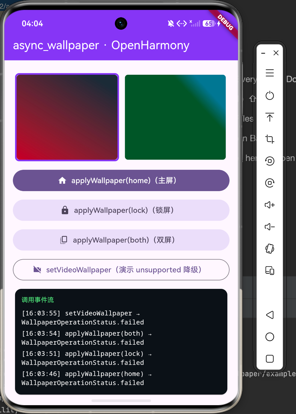The height and width of the screenshot is (414, 296).
Task: Tap setVideoWallpaper unsupported demo button text
Action: click(124, 270)
